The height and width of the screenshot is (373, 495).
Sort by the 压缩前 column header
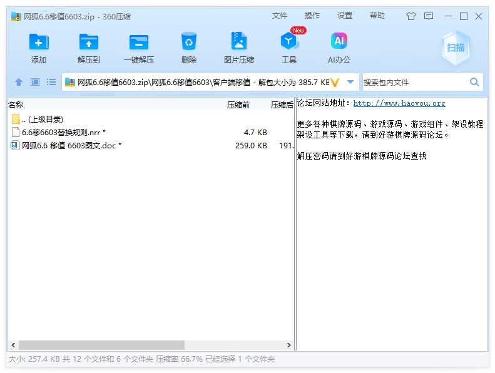(238, 105)
